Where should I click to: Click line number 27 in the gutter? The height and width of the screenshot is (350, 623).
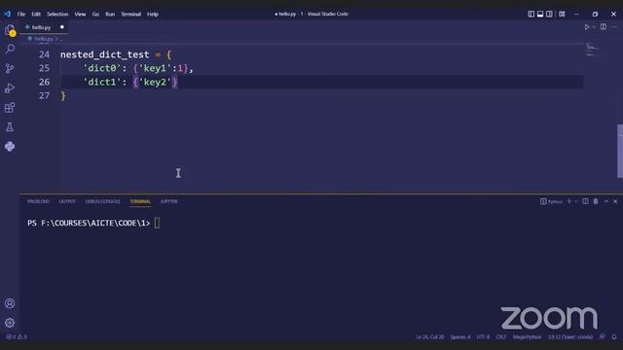point(44,95)
